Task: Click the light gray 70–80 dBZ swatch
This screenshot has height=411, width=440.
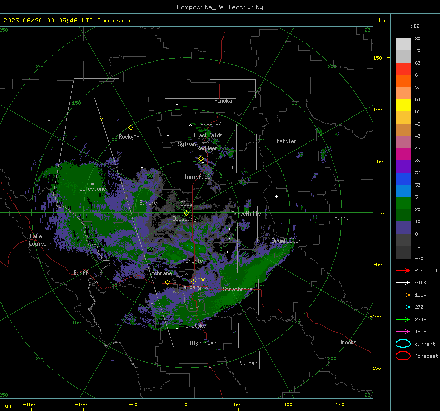Action: point(403,44)
